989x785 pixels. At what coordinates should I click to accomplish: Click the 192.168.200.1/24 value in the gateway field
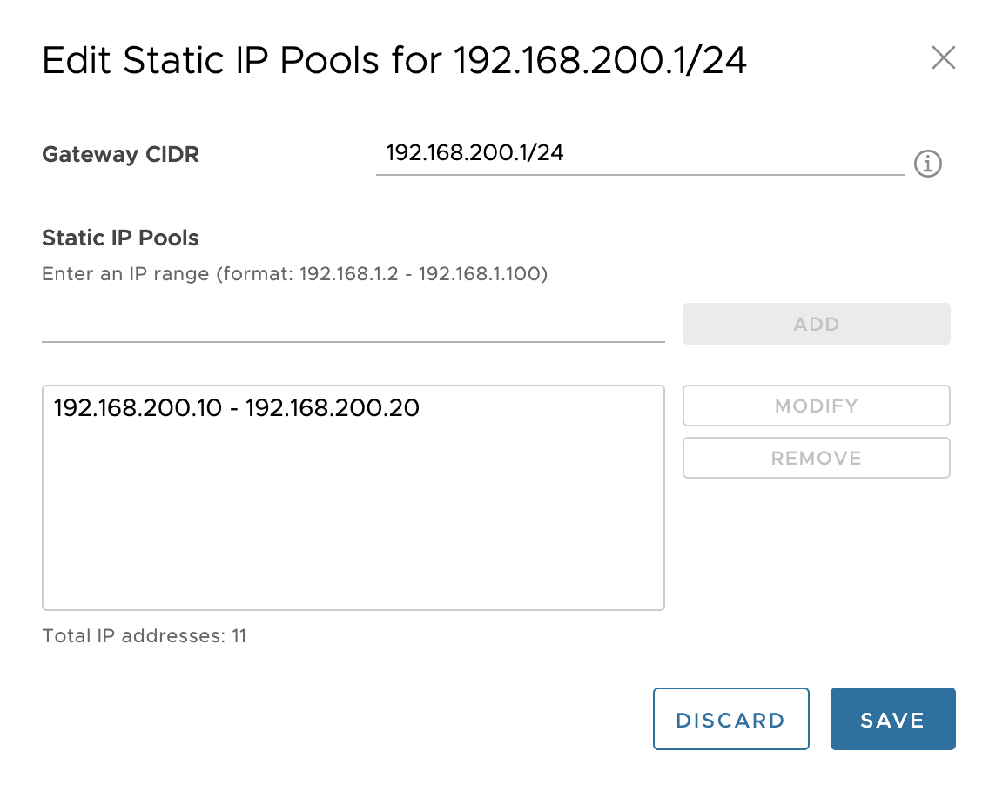[x=475, y=153]
